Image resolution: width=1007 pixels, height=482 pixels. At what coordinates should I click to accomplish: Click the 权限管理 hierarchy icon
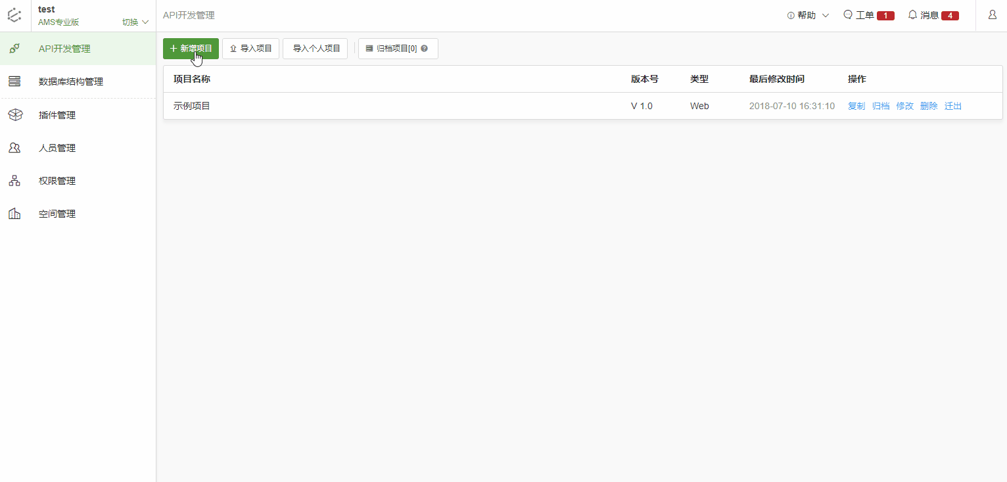14,181
